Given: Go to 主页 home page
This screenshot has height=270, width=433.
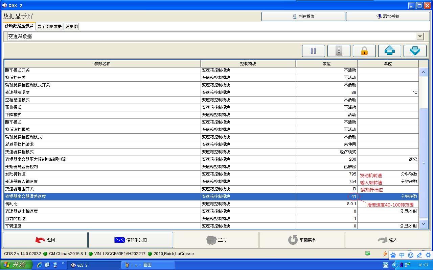Looking at the screenshot, I should pos(216,240).
